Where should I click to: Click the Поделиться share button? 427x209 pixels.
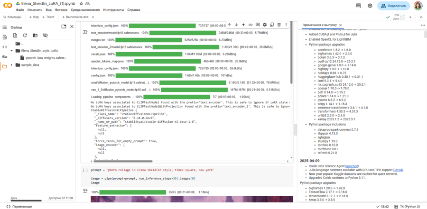393,6
